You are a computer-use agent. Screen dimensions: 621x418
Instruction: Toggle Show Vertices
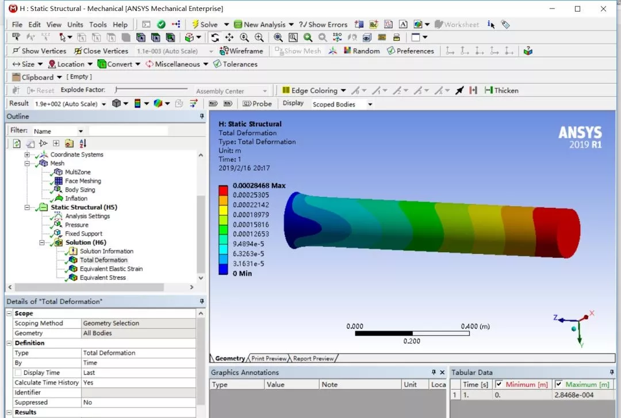coord(39,51)
